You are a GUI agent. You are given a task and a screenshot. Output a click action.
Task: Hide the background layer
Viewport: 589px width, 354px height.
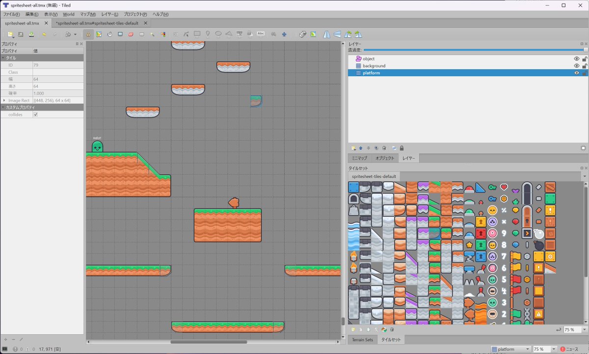tap(576, 66)
